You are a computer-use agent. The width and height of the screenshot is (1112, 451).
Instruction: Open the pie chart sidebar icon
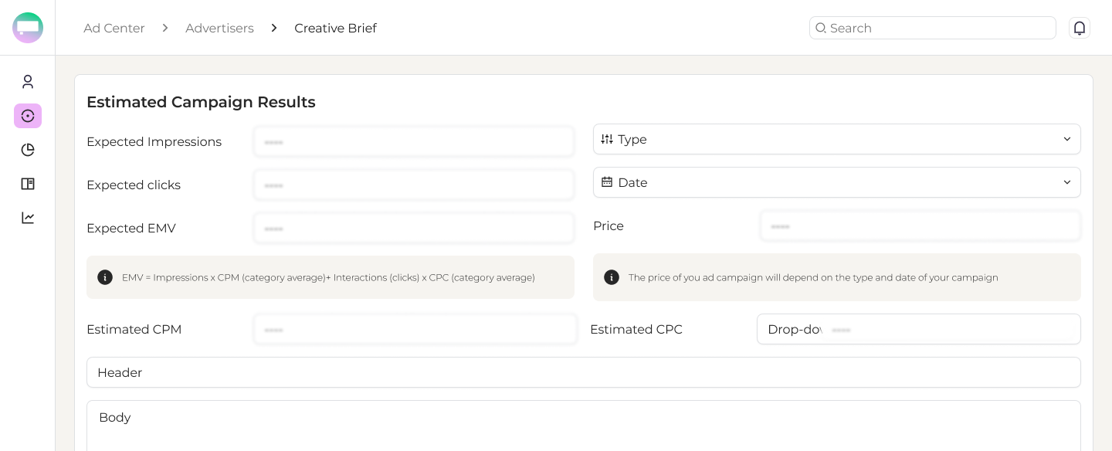(28, 150)
